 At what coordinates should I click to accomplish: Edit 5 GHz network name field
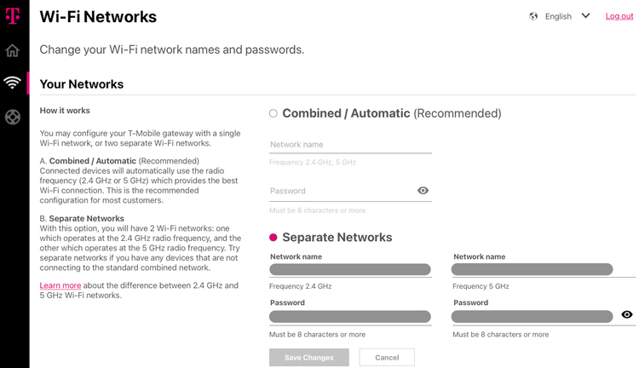[x=532, y=269]
